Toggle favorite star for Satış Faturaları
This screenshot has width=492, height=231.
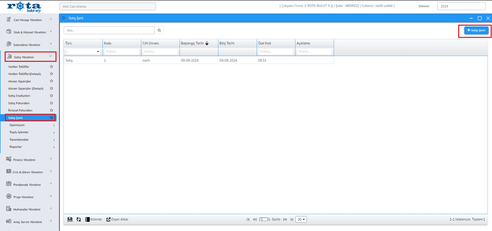click(51, 103)
